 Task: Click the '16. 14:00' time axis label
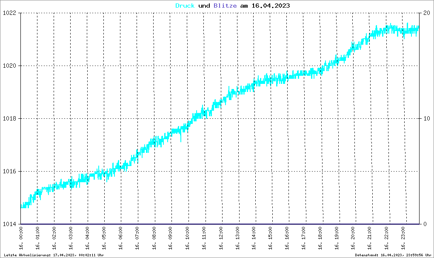[x=254, y=238]
